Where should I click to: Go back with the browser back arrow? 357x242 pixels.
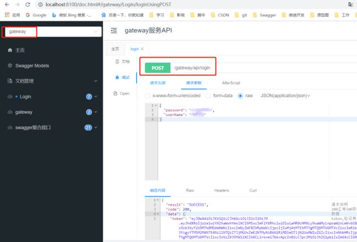[x=7, y=4]
